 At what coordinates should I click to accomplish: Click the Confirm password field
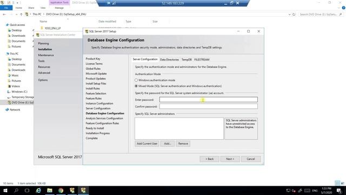click(x=208, y=106)
